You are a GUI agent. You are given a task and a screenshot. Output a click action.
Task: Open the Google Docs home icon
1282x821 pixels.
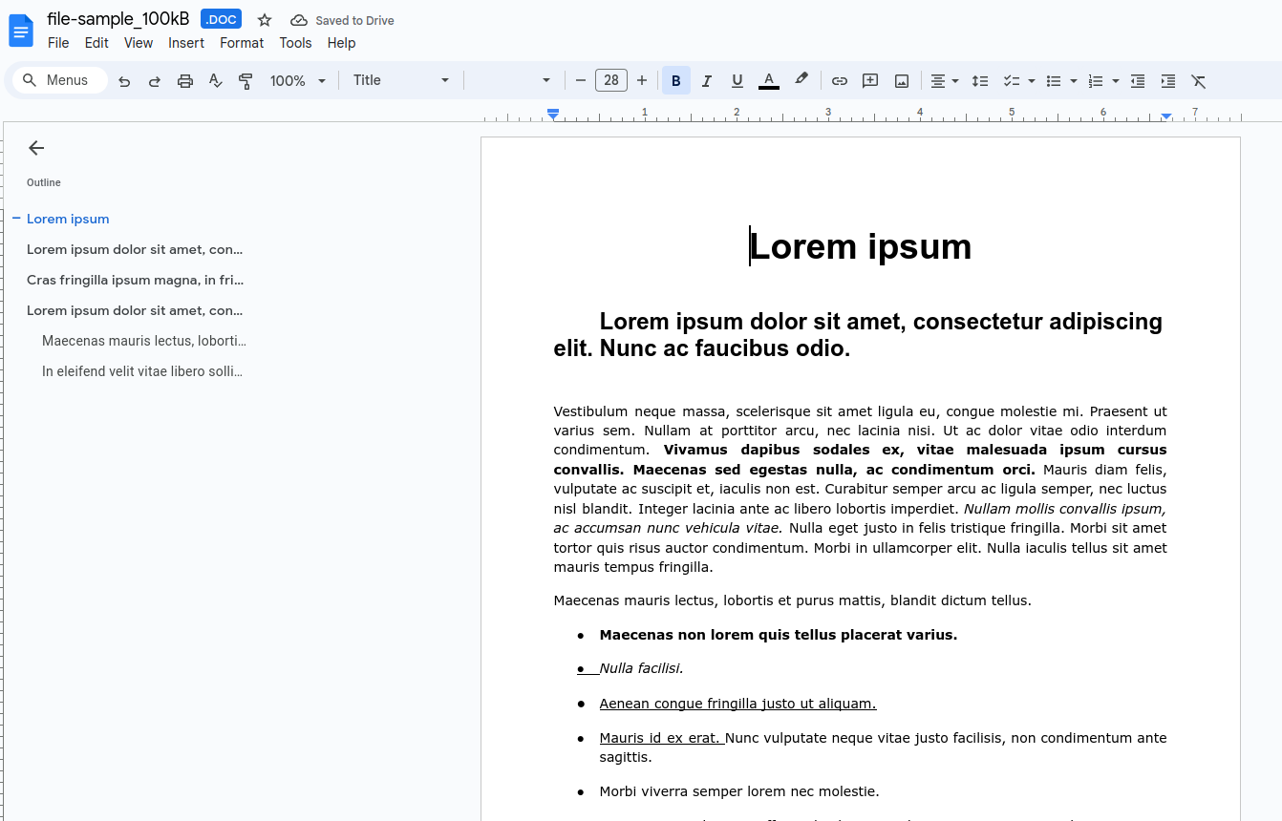pos(21,31)
